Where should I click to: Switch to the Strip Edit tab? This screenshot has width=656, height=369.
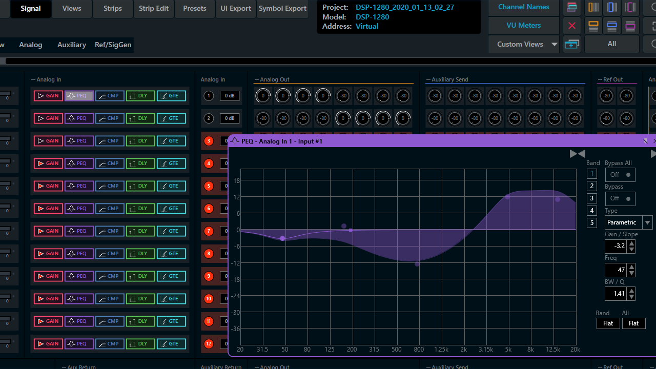[154, 9]
